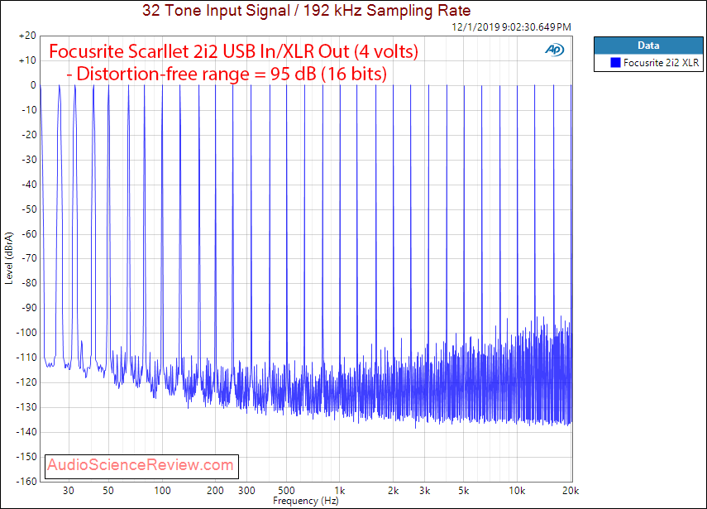Click the -100 y-axis tick label

26,333
